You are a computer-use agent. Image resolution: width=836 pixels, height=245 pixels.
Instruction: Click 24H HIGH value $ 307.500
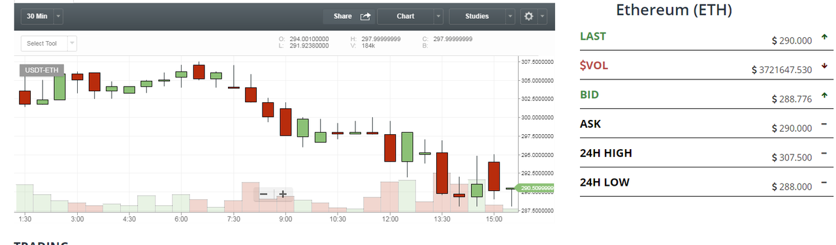(x=792, y=158)
